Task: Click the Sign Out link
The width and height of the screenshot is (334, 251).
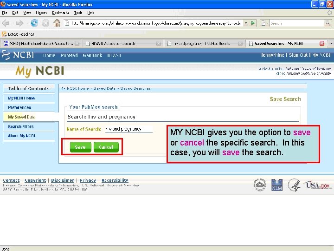Action: pyautogui.click(x=298, y=55)
